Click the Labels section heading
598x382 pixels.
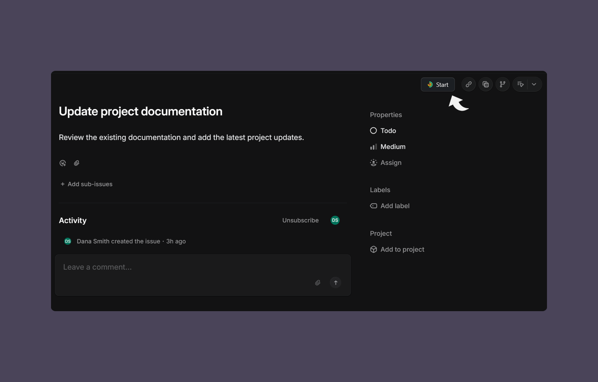(380, 190)
